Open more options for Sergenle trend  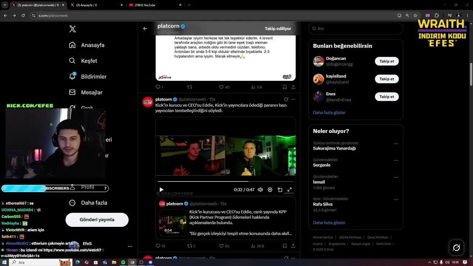point(396,161)
